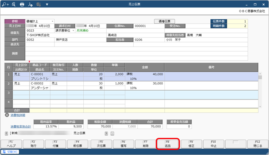Click unit price 1,000 in row 2
The height and width of the screenshot is (155, 269).
tap(115, 84)
